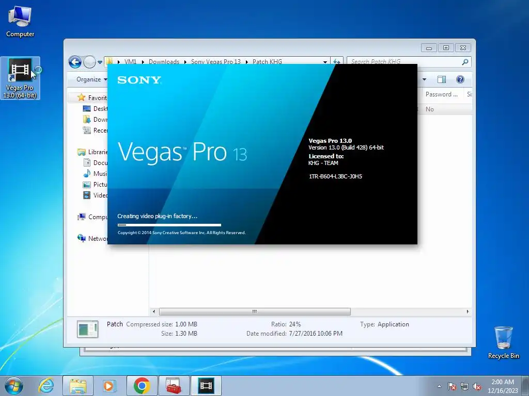Go forward in the Explorer window
The height and width of the screenshot is (396, 529).
(89, 62)
